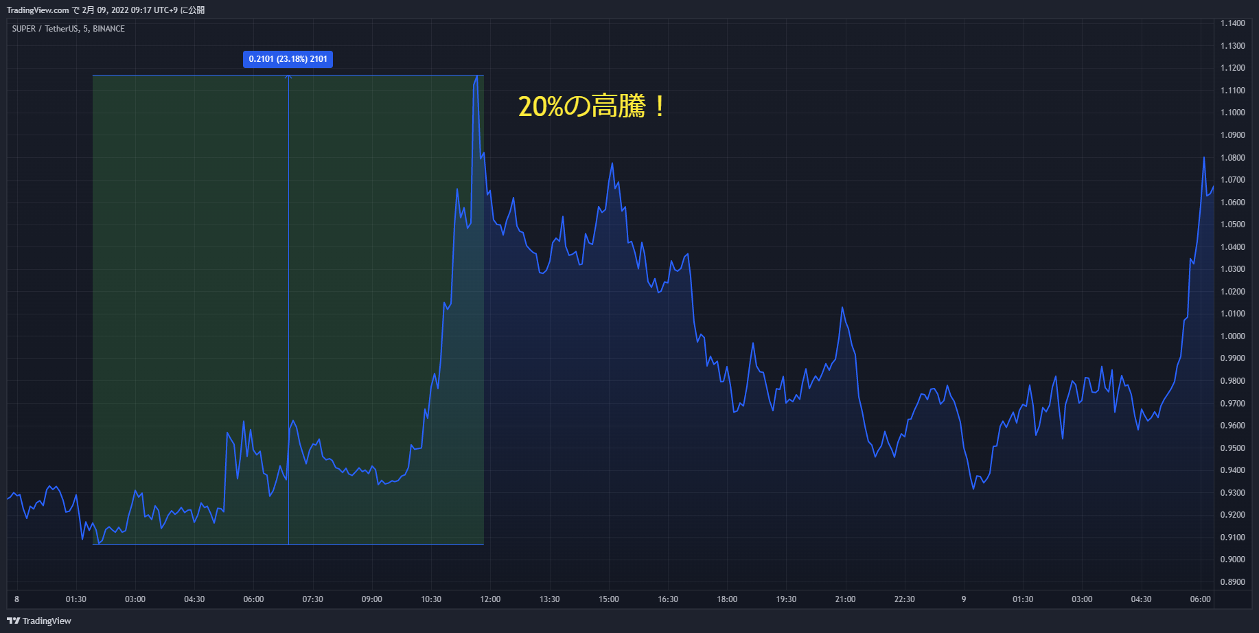
Task: Click time axis label 16:30
Action: point(668,599)
